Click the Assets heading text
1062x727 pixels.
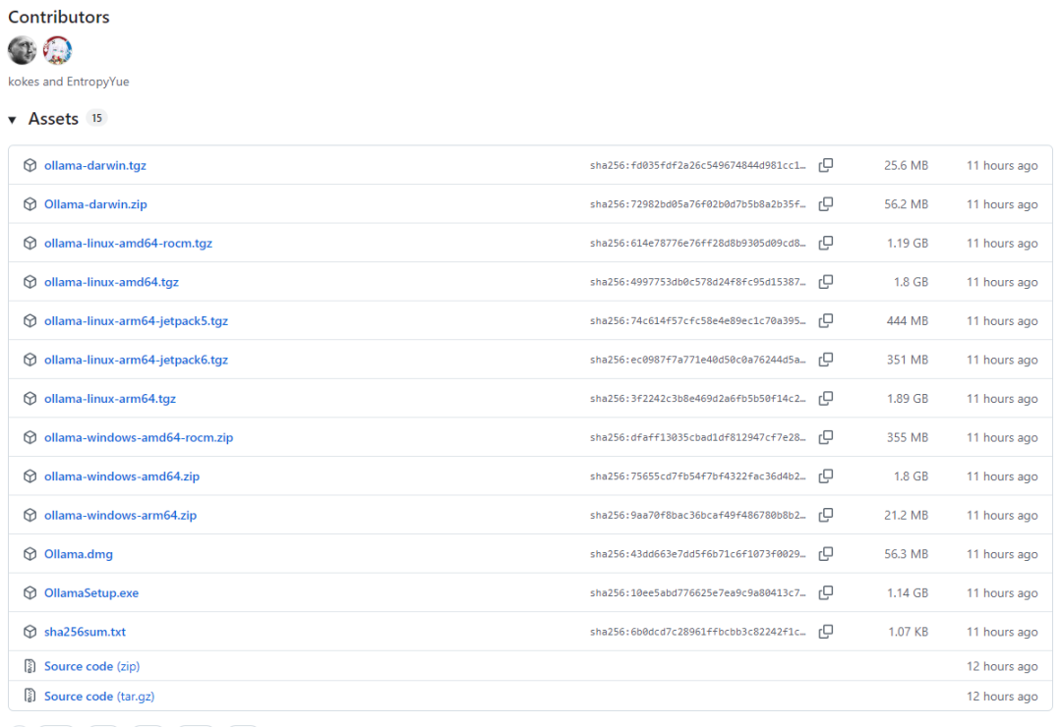point(53,119)
